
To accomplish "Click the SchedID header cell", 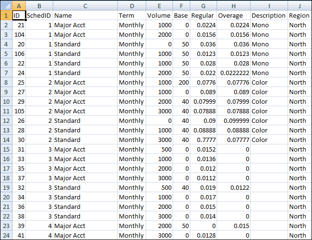I will point(39,15).
